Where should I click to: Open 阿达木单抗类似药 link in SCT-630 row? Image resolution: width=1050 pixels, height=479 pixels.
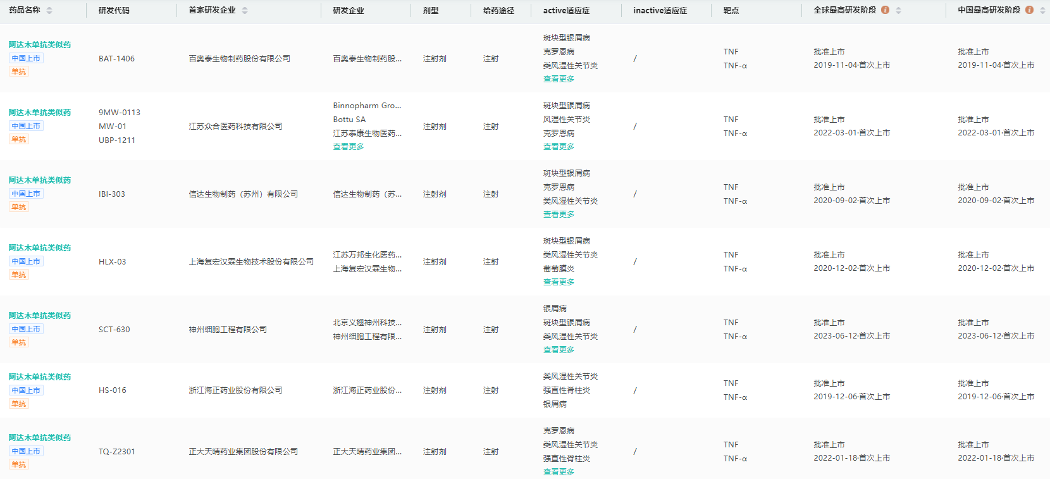(x=40, y=316)
